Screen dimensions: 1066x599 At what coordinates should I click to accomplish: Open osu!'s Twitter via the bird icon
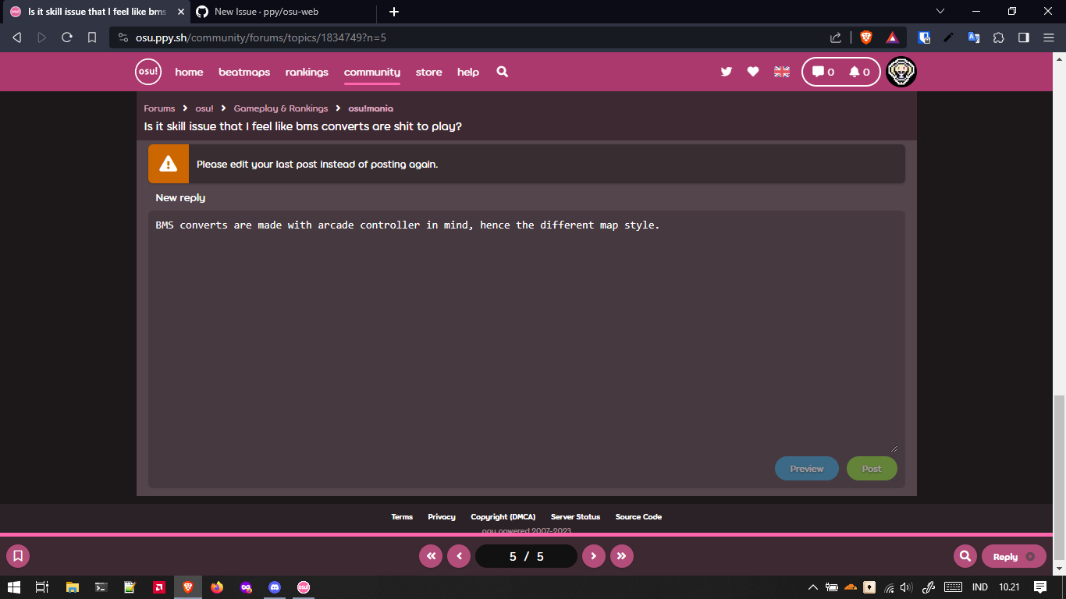pyautogui.click(x=726, y=71)
